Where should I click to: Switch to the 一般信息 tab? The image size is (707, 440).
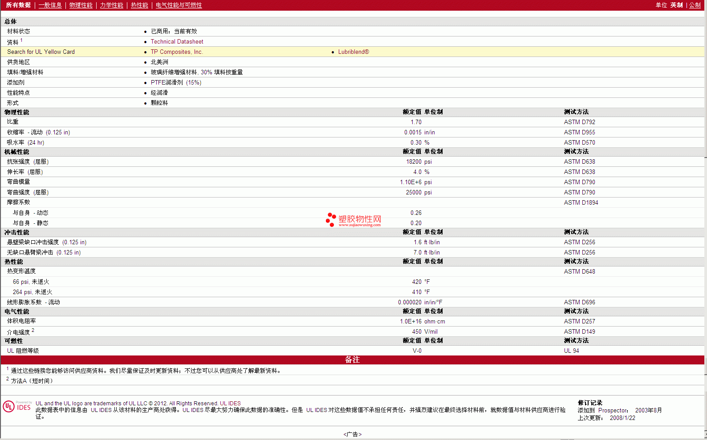pyautogui.click(x=50, y=5)
